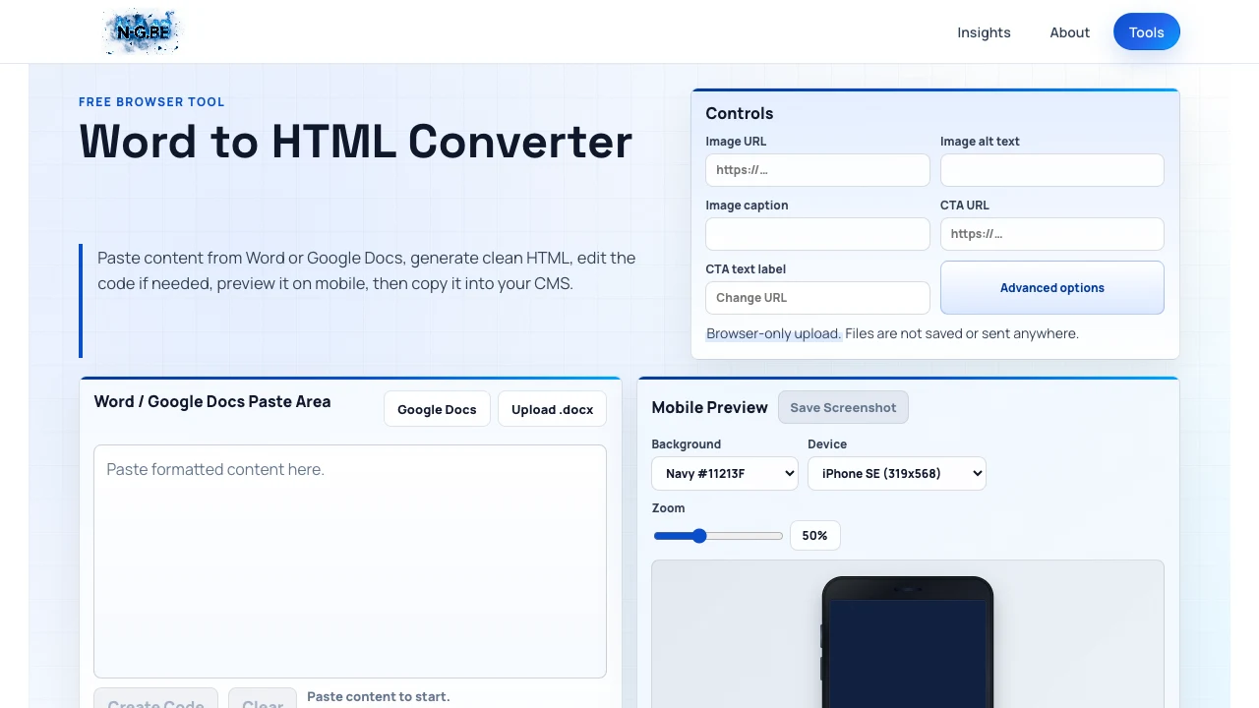Click the Image alt text input

(1052, 170)
